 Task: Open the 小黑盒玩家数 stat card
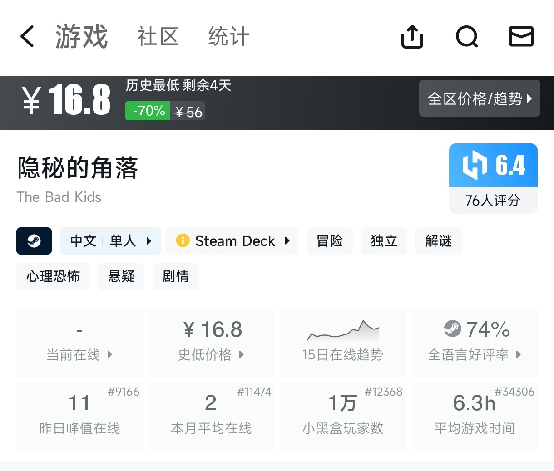pos(343,416)
